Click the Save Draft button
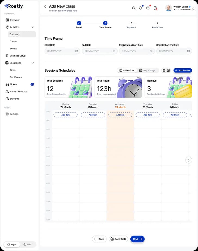 pyautogui.click(x=118, y=239)
